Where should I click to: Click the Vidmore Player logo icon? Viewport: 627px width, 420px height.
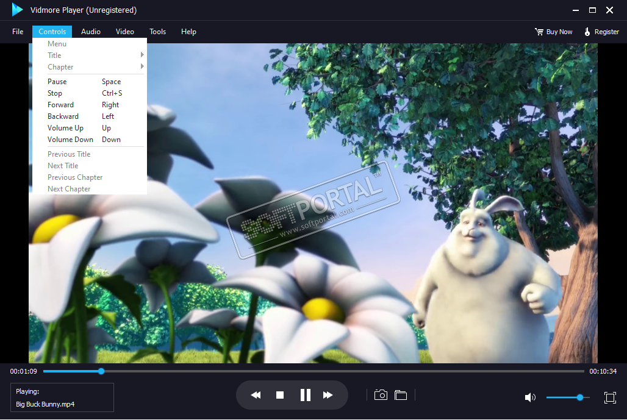pyautogui.click(x=17, y=10)
